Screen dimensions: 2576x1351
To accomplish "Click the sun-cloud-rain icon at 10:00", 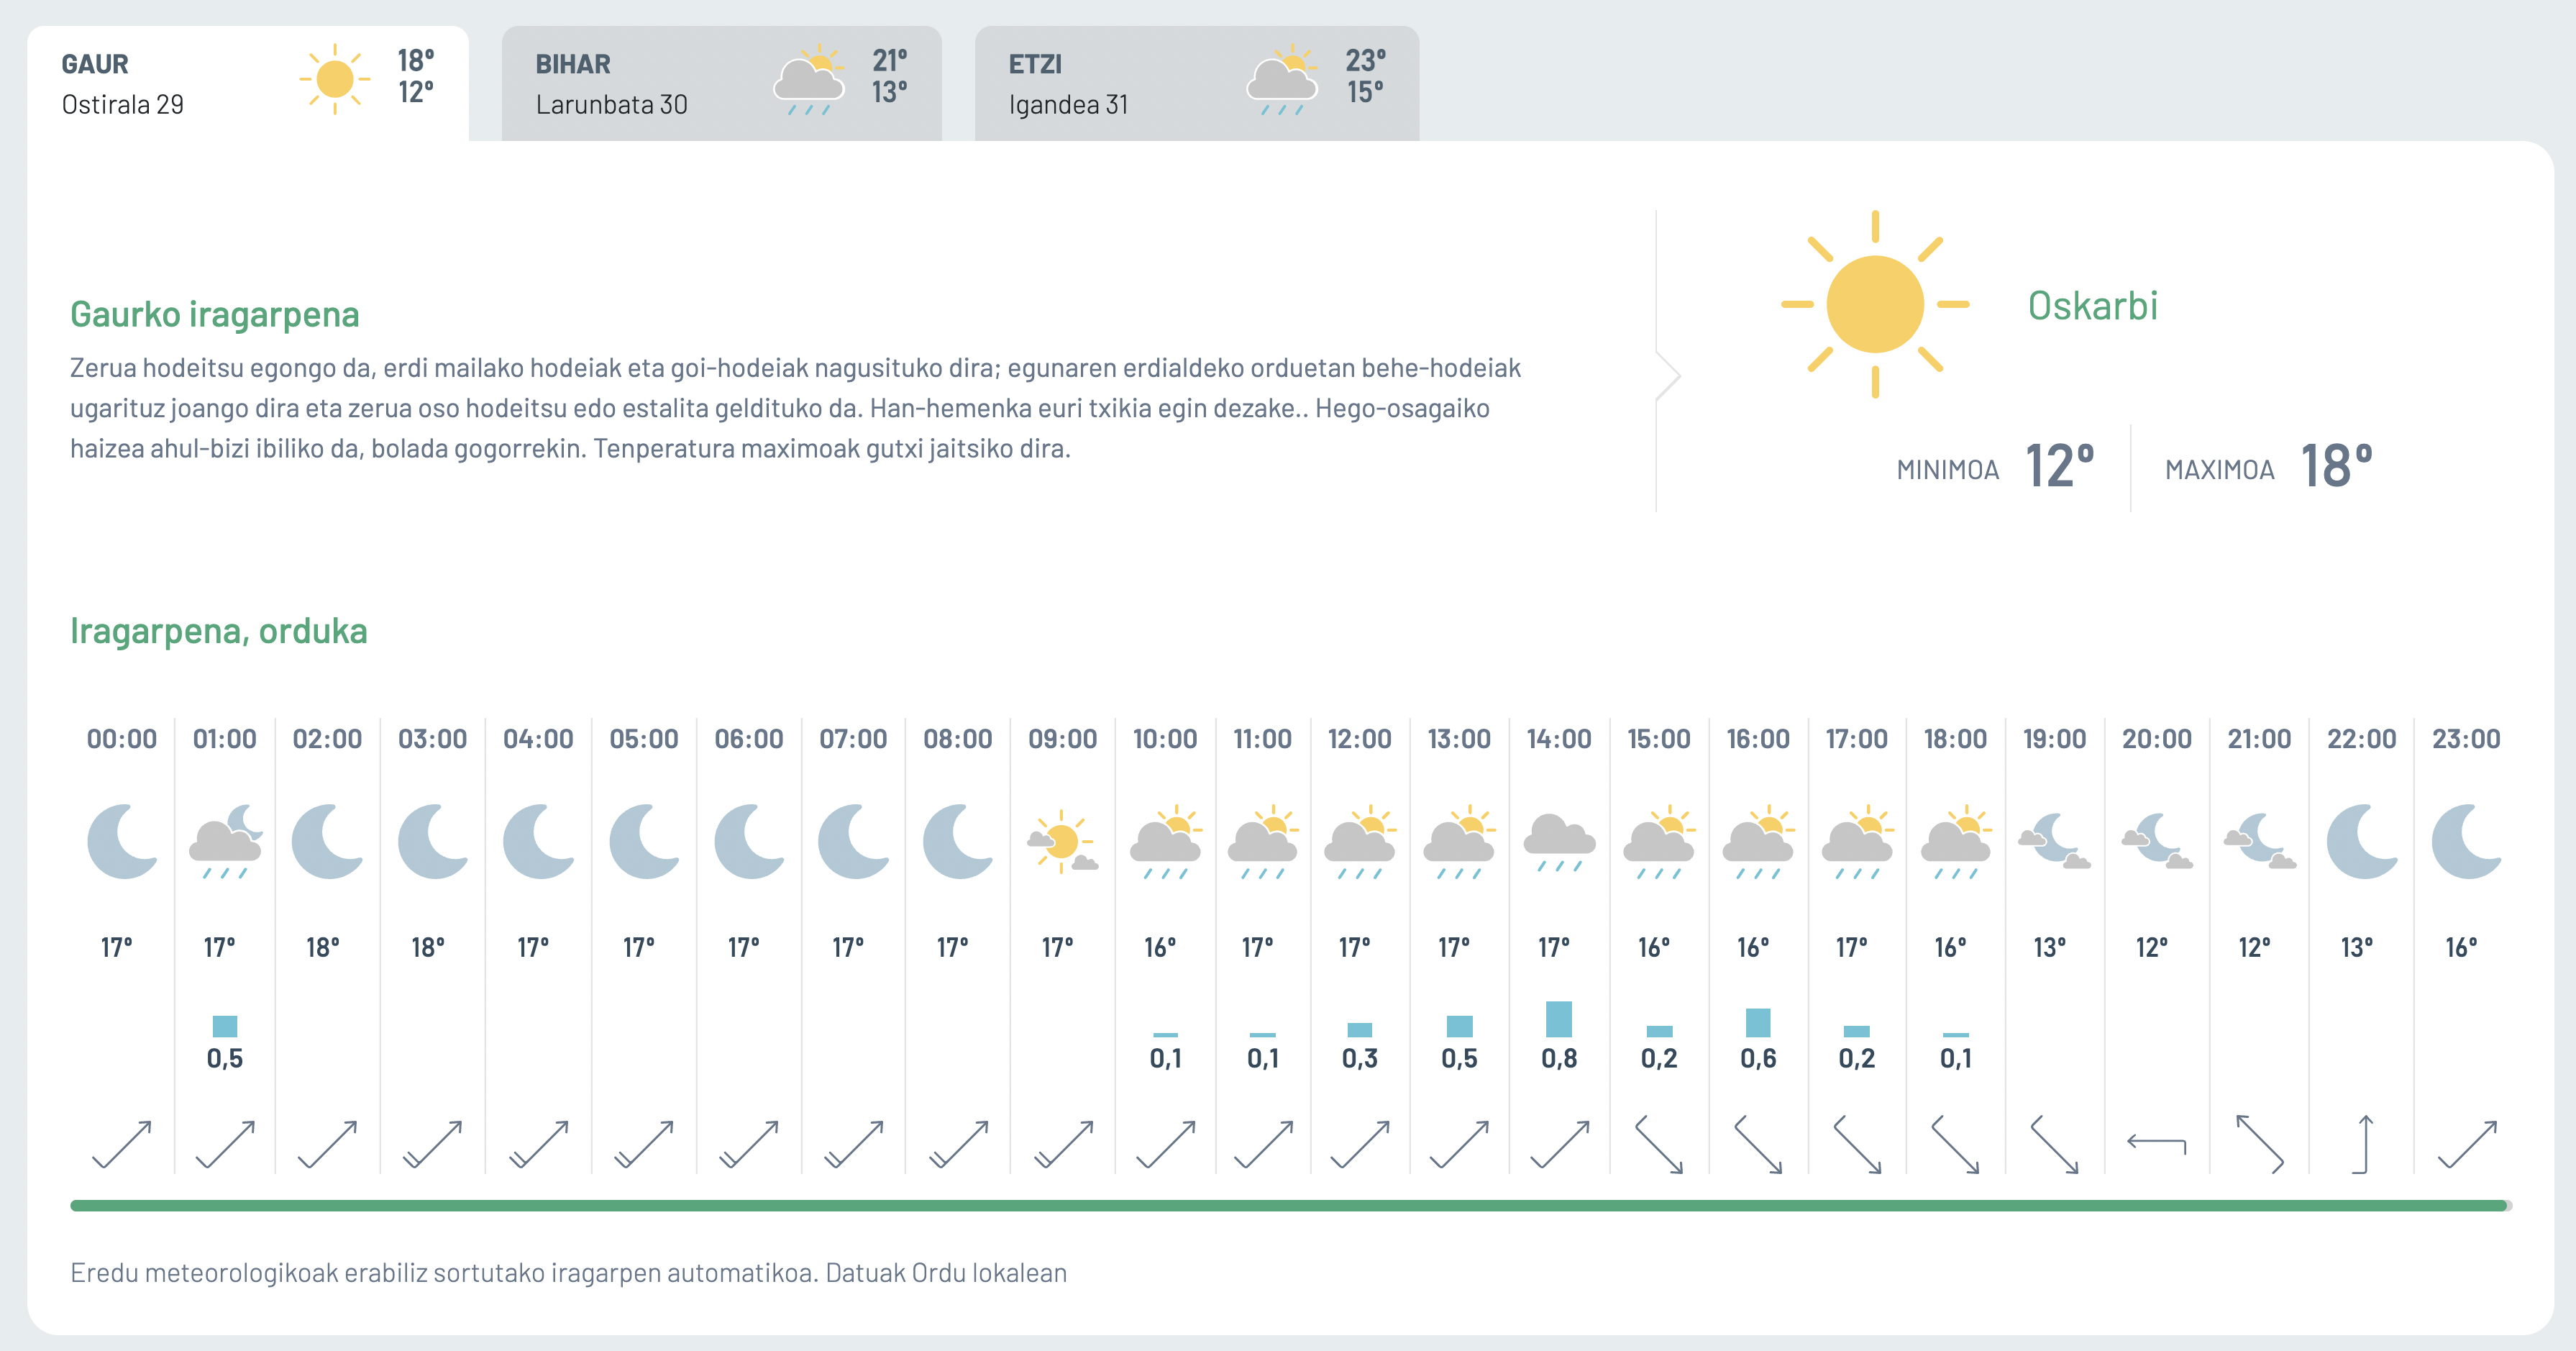I will (1166, 841).
